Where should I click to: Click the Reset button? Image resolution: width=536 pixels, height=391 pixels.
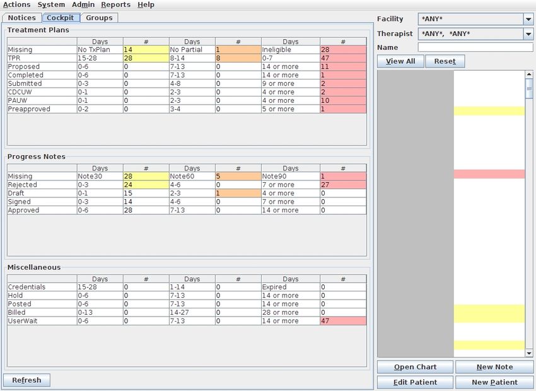point(445,61)
